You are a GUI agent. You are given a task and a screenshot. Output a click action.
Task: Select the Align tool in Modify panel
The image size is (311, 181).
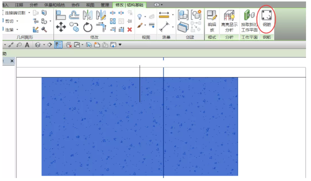click(60, 15)
